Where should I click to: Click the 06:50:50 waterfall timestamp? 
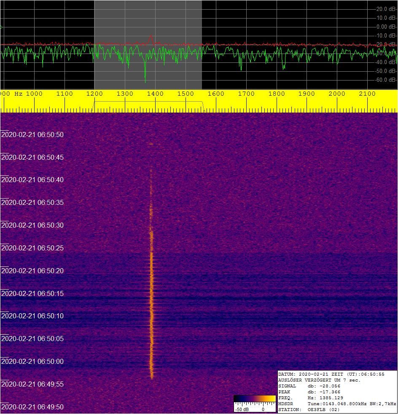point(32,134)
